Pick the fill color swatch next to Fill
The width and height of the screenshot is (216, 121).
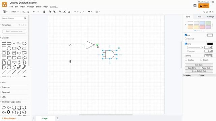pyautogui.click(x=210, y=35)
